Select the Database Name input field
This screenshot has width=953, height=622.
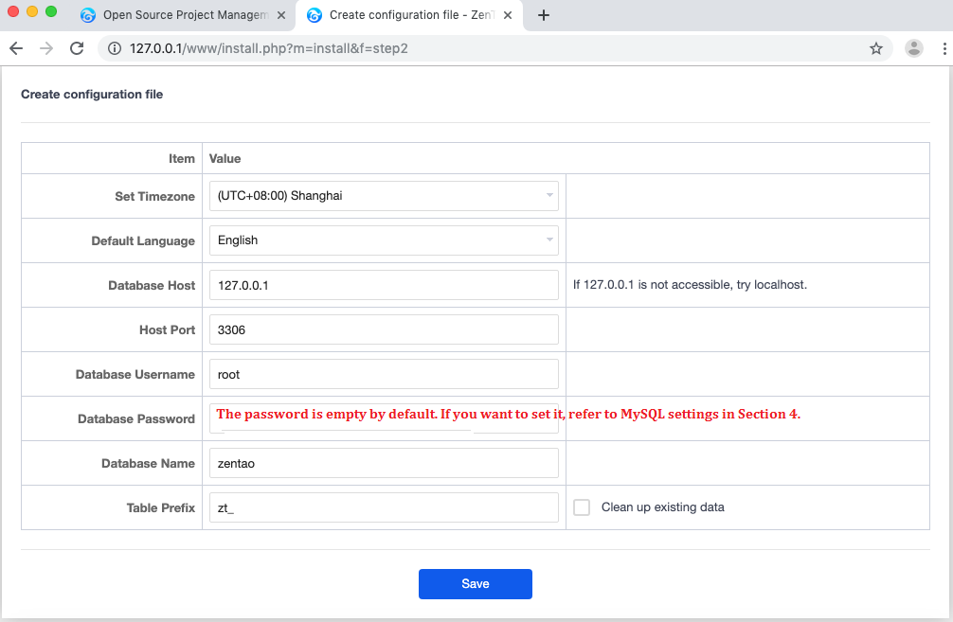(384, 463)
